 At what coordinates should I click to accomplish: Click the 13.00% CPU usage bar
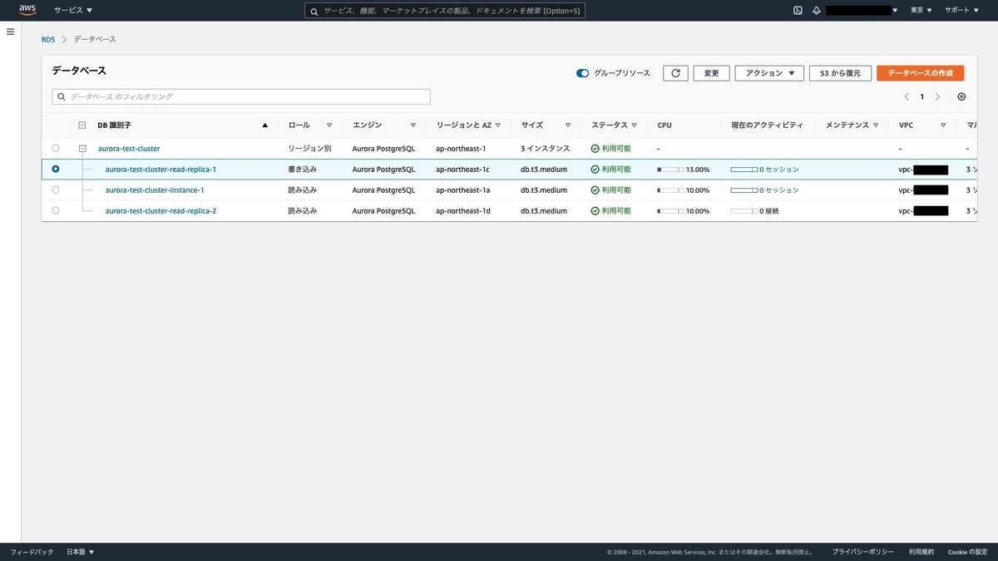pyautogui.click(x=670, y=170)
